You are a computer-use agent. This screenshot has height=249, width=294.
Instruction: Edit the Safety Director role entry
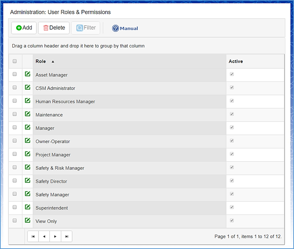pyautogui.click(x=27, y=181)
